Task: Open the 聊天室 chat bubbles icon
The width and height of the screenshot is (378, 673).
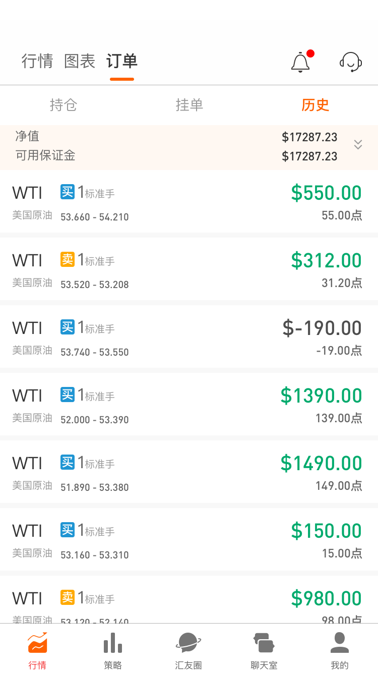Action: 264,643
